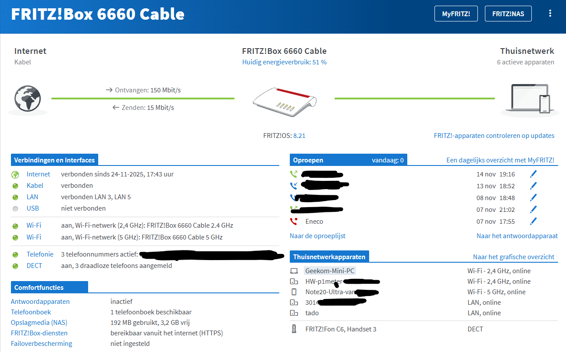
Task: Click the FRITZ!Box router image
Action: pyautogui.click(x=284, y=102)
